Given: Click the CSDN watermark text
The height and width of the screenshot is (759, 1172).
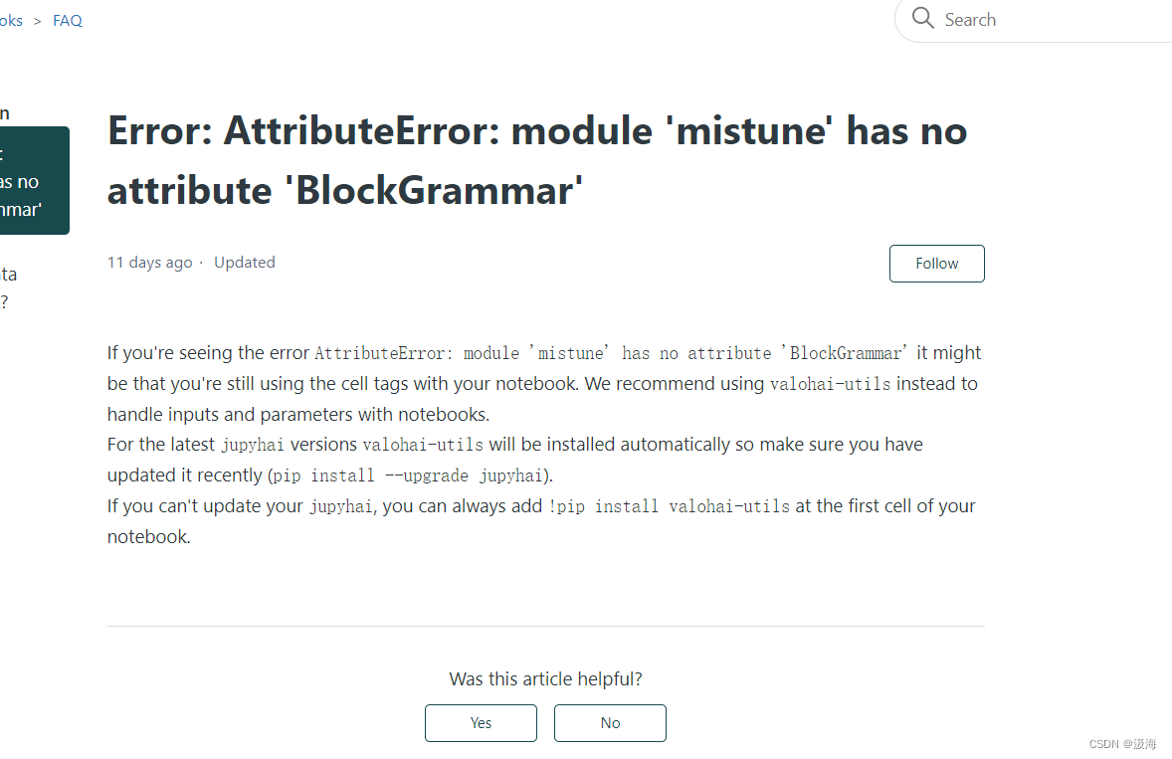Looking at the screenshot, I should 1122,744.
